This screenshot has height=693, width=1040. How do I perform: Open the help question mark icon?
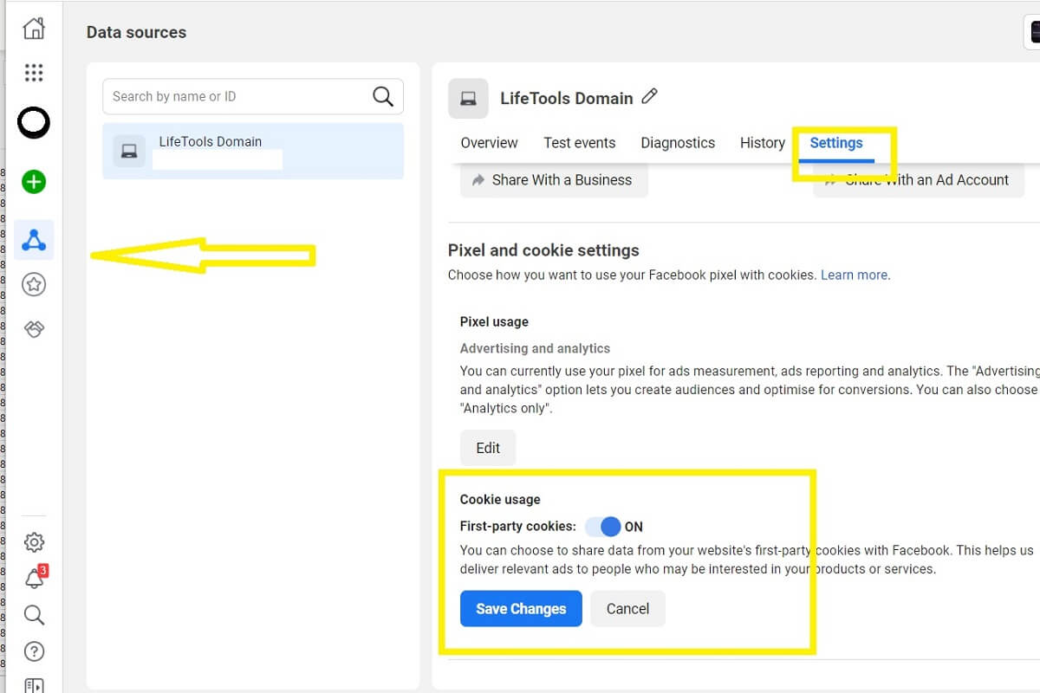click(x=34, y=651)
